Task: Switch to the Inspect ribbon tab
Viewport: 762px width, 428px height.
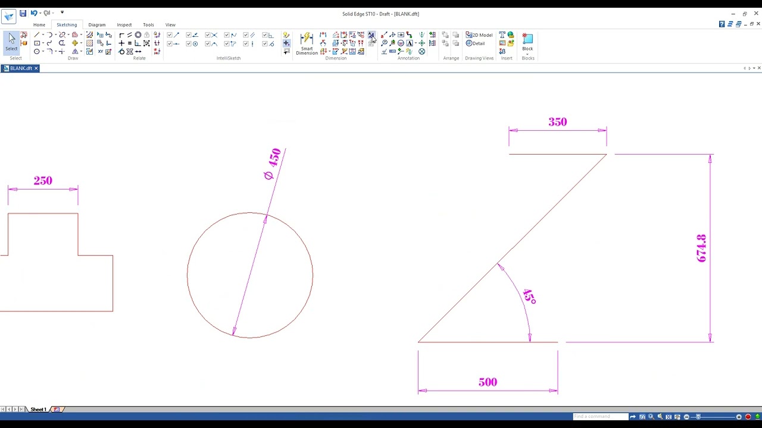Action: coord(124,25)
